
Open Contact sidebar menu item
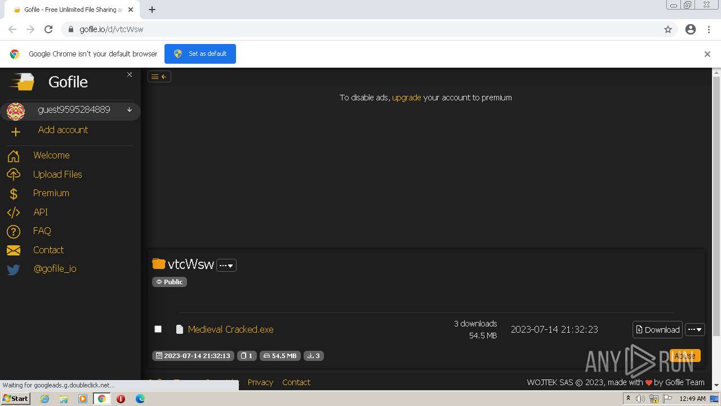pyautogui.click(x=48, y=250)
